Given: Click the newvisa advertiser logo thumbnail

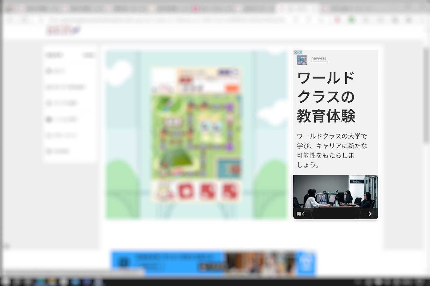Looking at the screenshot, I should 301,60.
